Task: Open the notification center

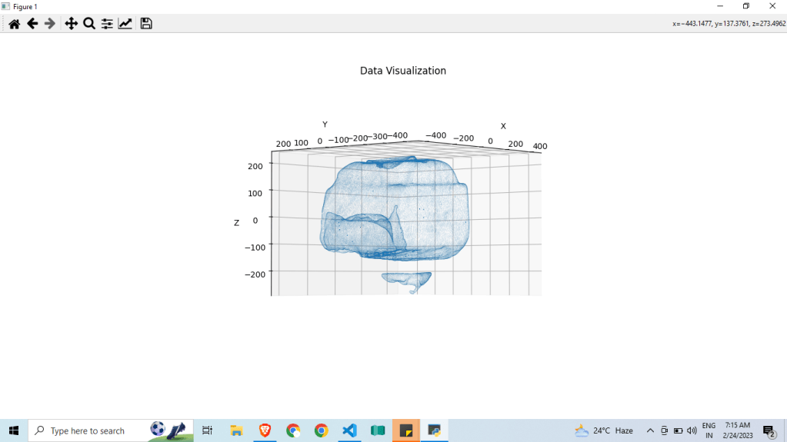Action: point(768,430)
